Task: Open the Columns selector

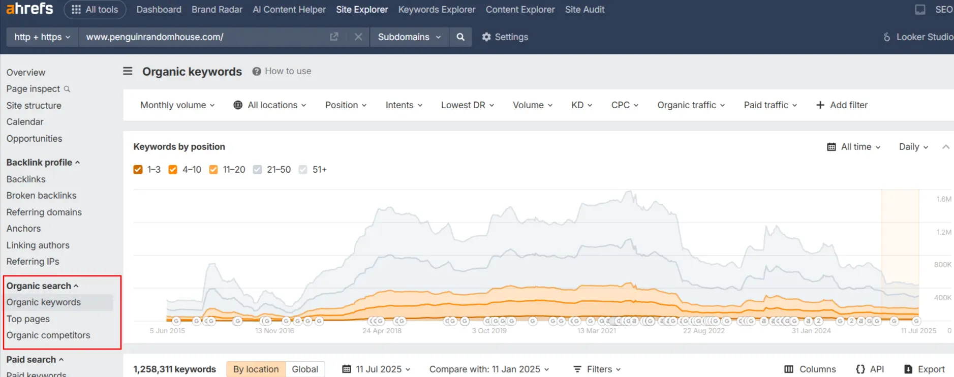Action: 810,369
